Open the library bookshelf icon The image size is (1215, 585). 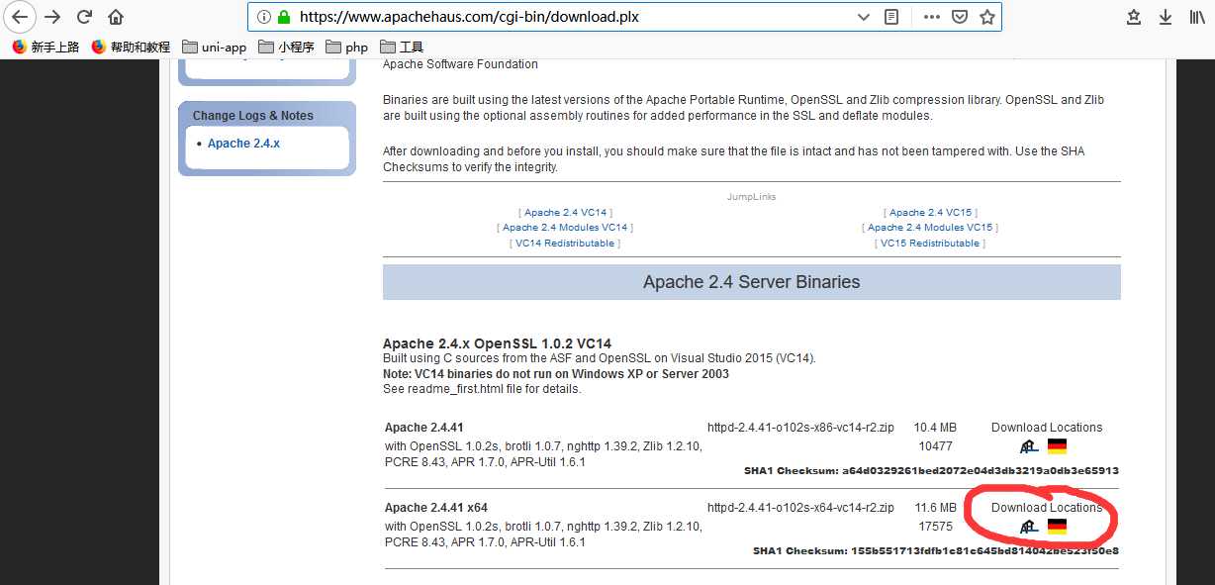(x=1197, y=17)
